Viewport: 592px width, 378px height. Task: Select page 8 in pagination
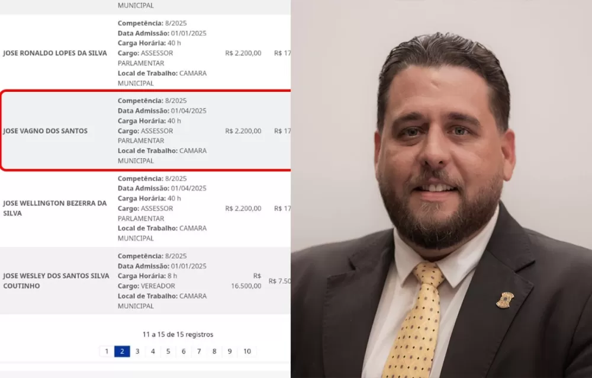coord(214,351)
